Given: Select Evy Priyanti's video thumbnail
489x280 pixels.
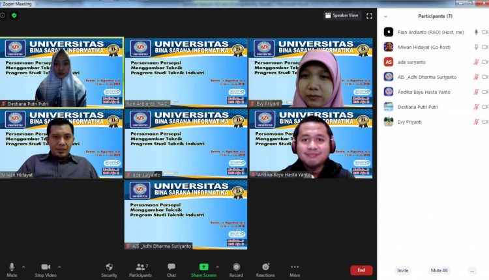Looking at the screenshot, I should tap(310, 72).
